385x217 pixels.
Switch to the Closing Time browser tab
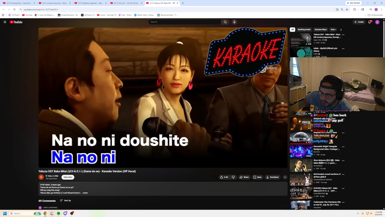click(19, 3)
